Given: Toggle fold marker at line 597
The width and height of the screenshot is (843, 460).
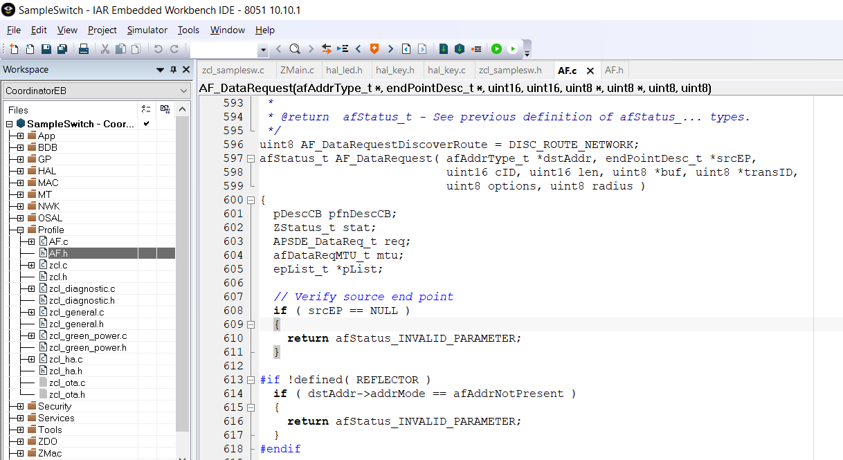Looking at the screenshot, I should [x=251, y=158].
